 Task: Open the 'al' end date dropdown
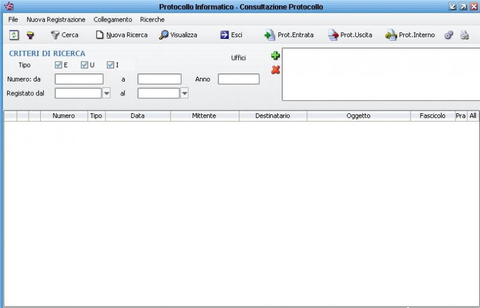pyautogui.click(x=184, y=93)
